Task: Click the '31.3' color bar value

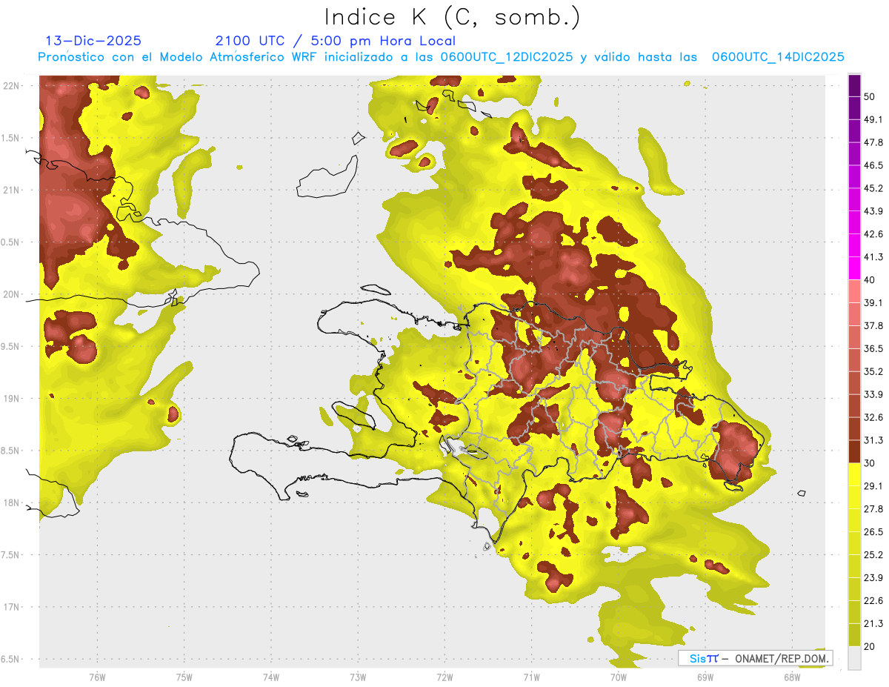Action: point(873,440)
